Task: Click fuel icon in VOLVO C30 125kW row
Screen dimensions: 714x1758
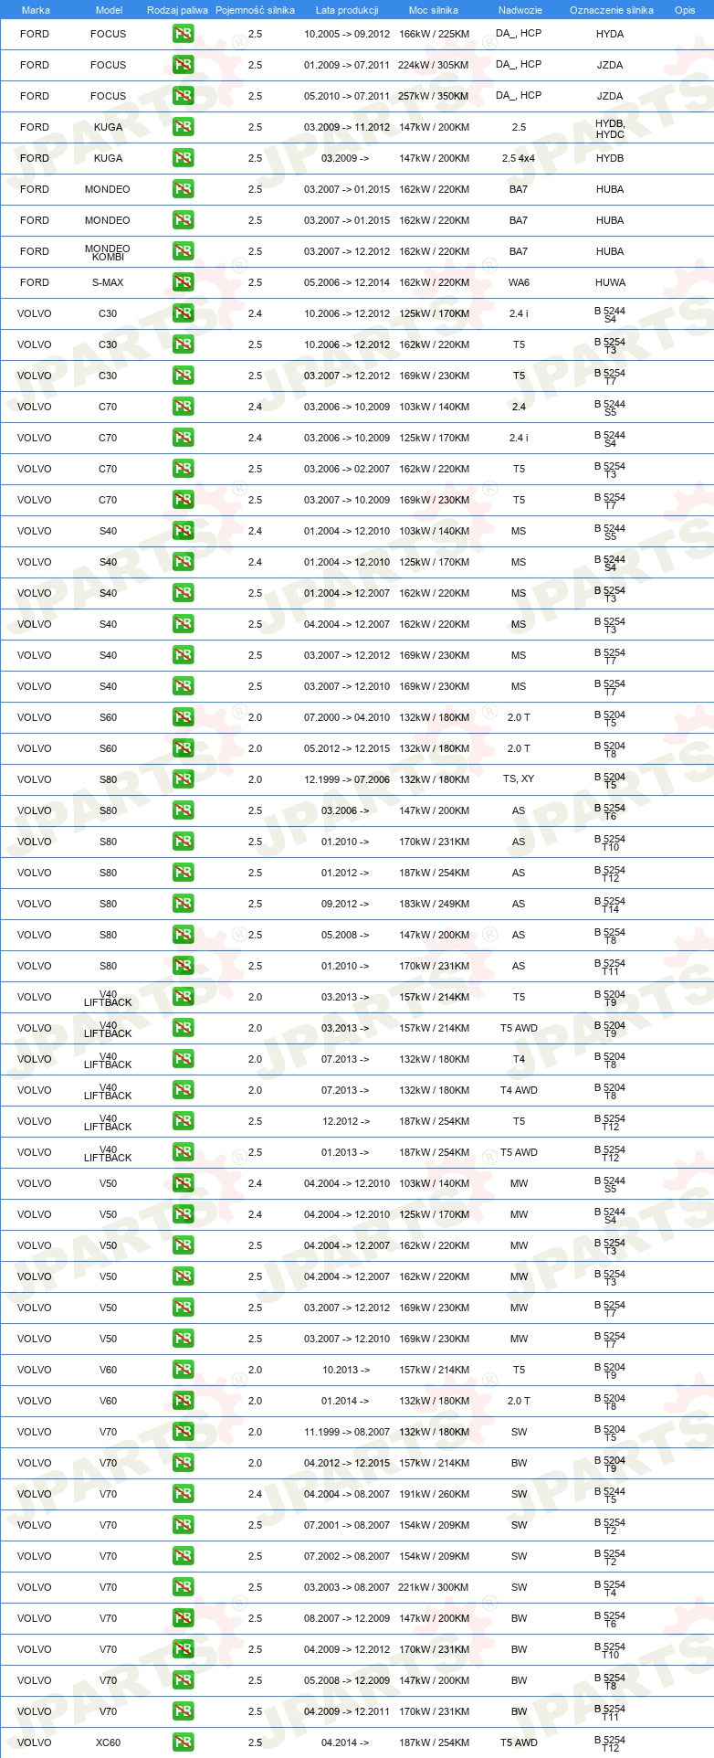Action: click(183, 313)
